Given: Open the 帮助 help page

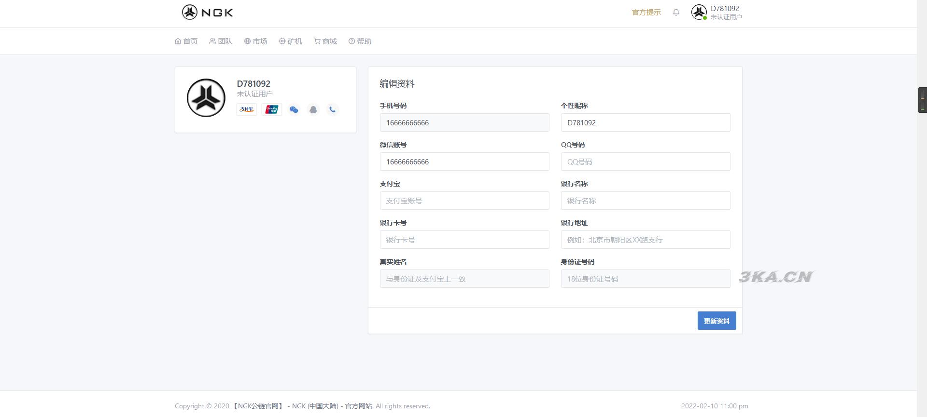Looking at the screenshot, I should (x=360, y=41).
